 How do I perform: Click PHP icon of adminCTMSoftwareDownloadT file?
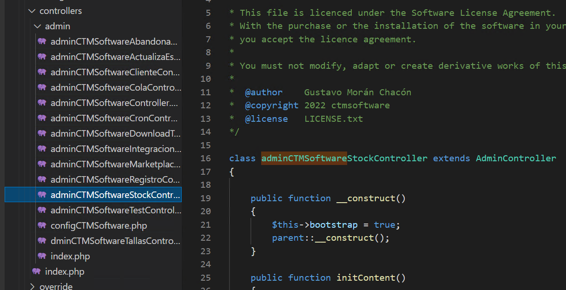(42, 133)
